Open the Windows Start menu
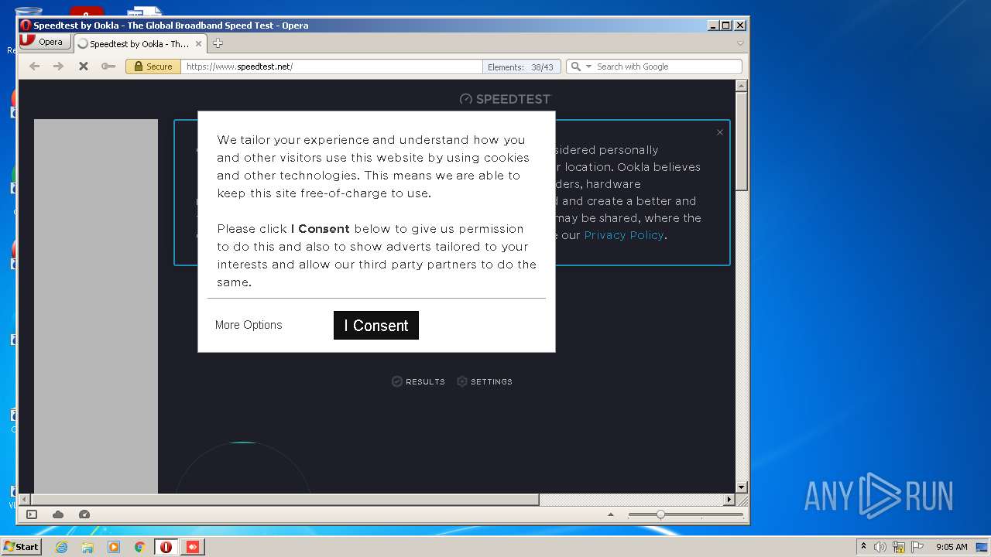991x557 pixels. [x=21, y=546]
